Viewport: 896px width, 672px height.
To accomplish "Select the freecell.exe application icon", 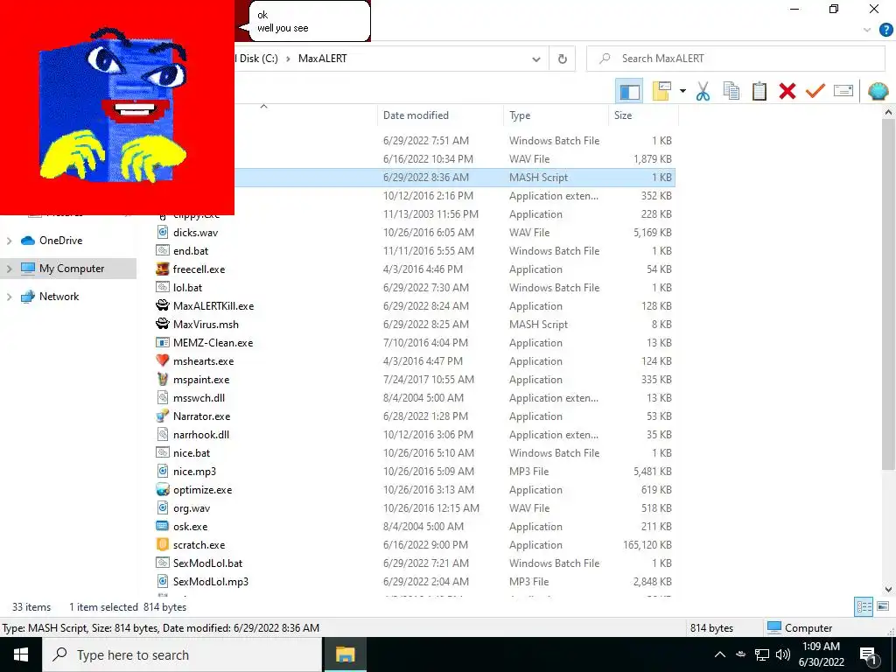I will tap(163, 269).
